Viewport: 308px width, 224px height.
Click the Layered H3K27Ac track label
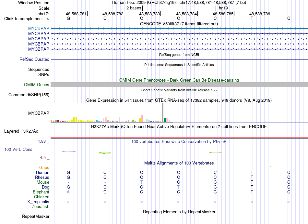(x=21, y=131)
